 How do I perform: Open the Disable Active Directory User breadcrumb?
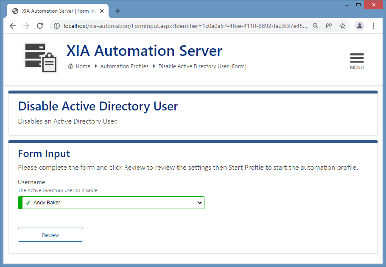pyautogui.click(x=202, y=66)
